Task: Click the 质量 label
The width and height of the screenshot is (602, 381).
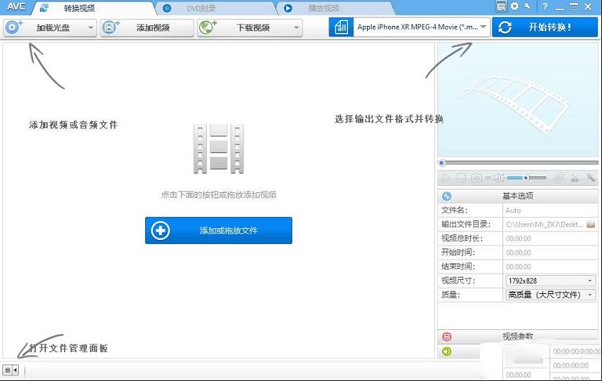Action: (451, 295)
